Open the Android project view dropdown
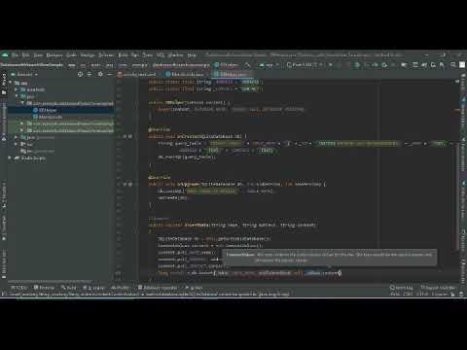 (24, 74)
